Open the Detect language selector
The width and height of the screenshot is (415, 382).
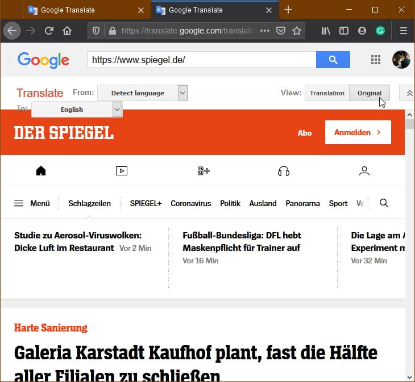138,93
